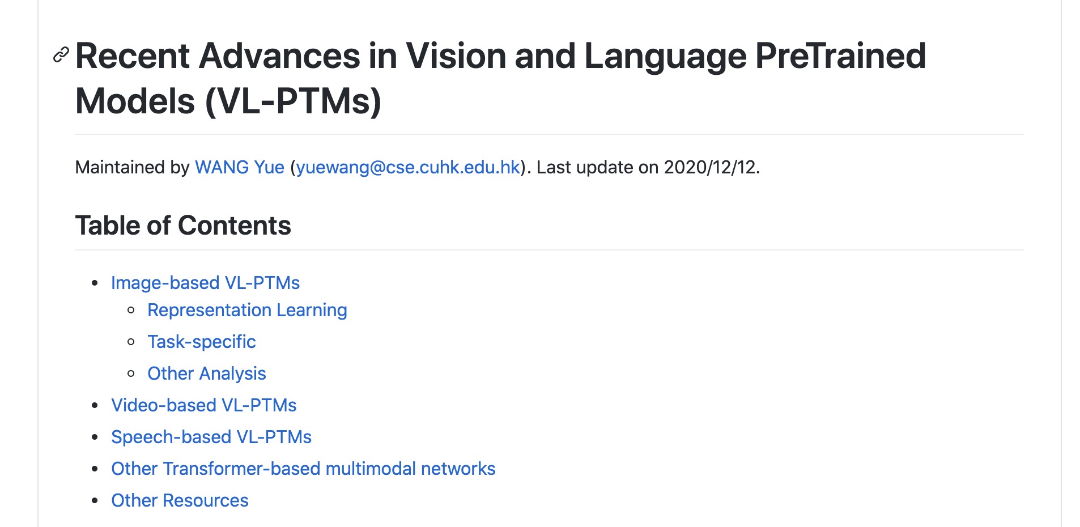This screenshot has width=1080, height=527.
Task: Click the hollow bullet before Representation Learning
Action: [131, 310]
